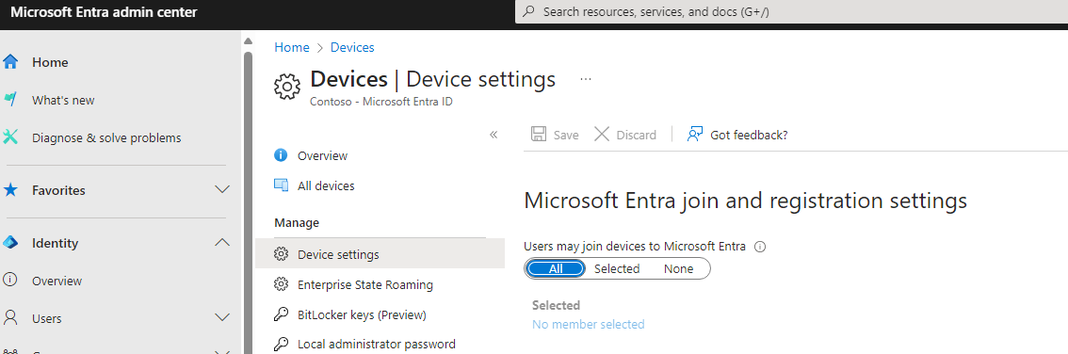Collapse the Devices menu with double chevron

pos(494,134)
